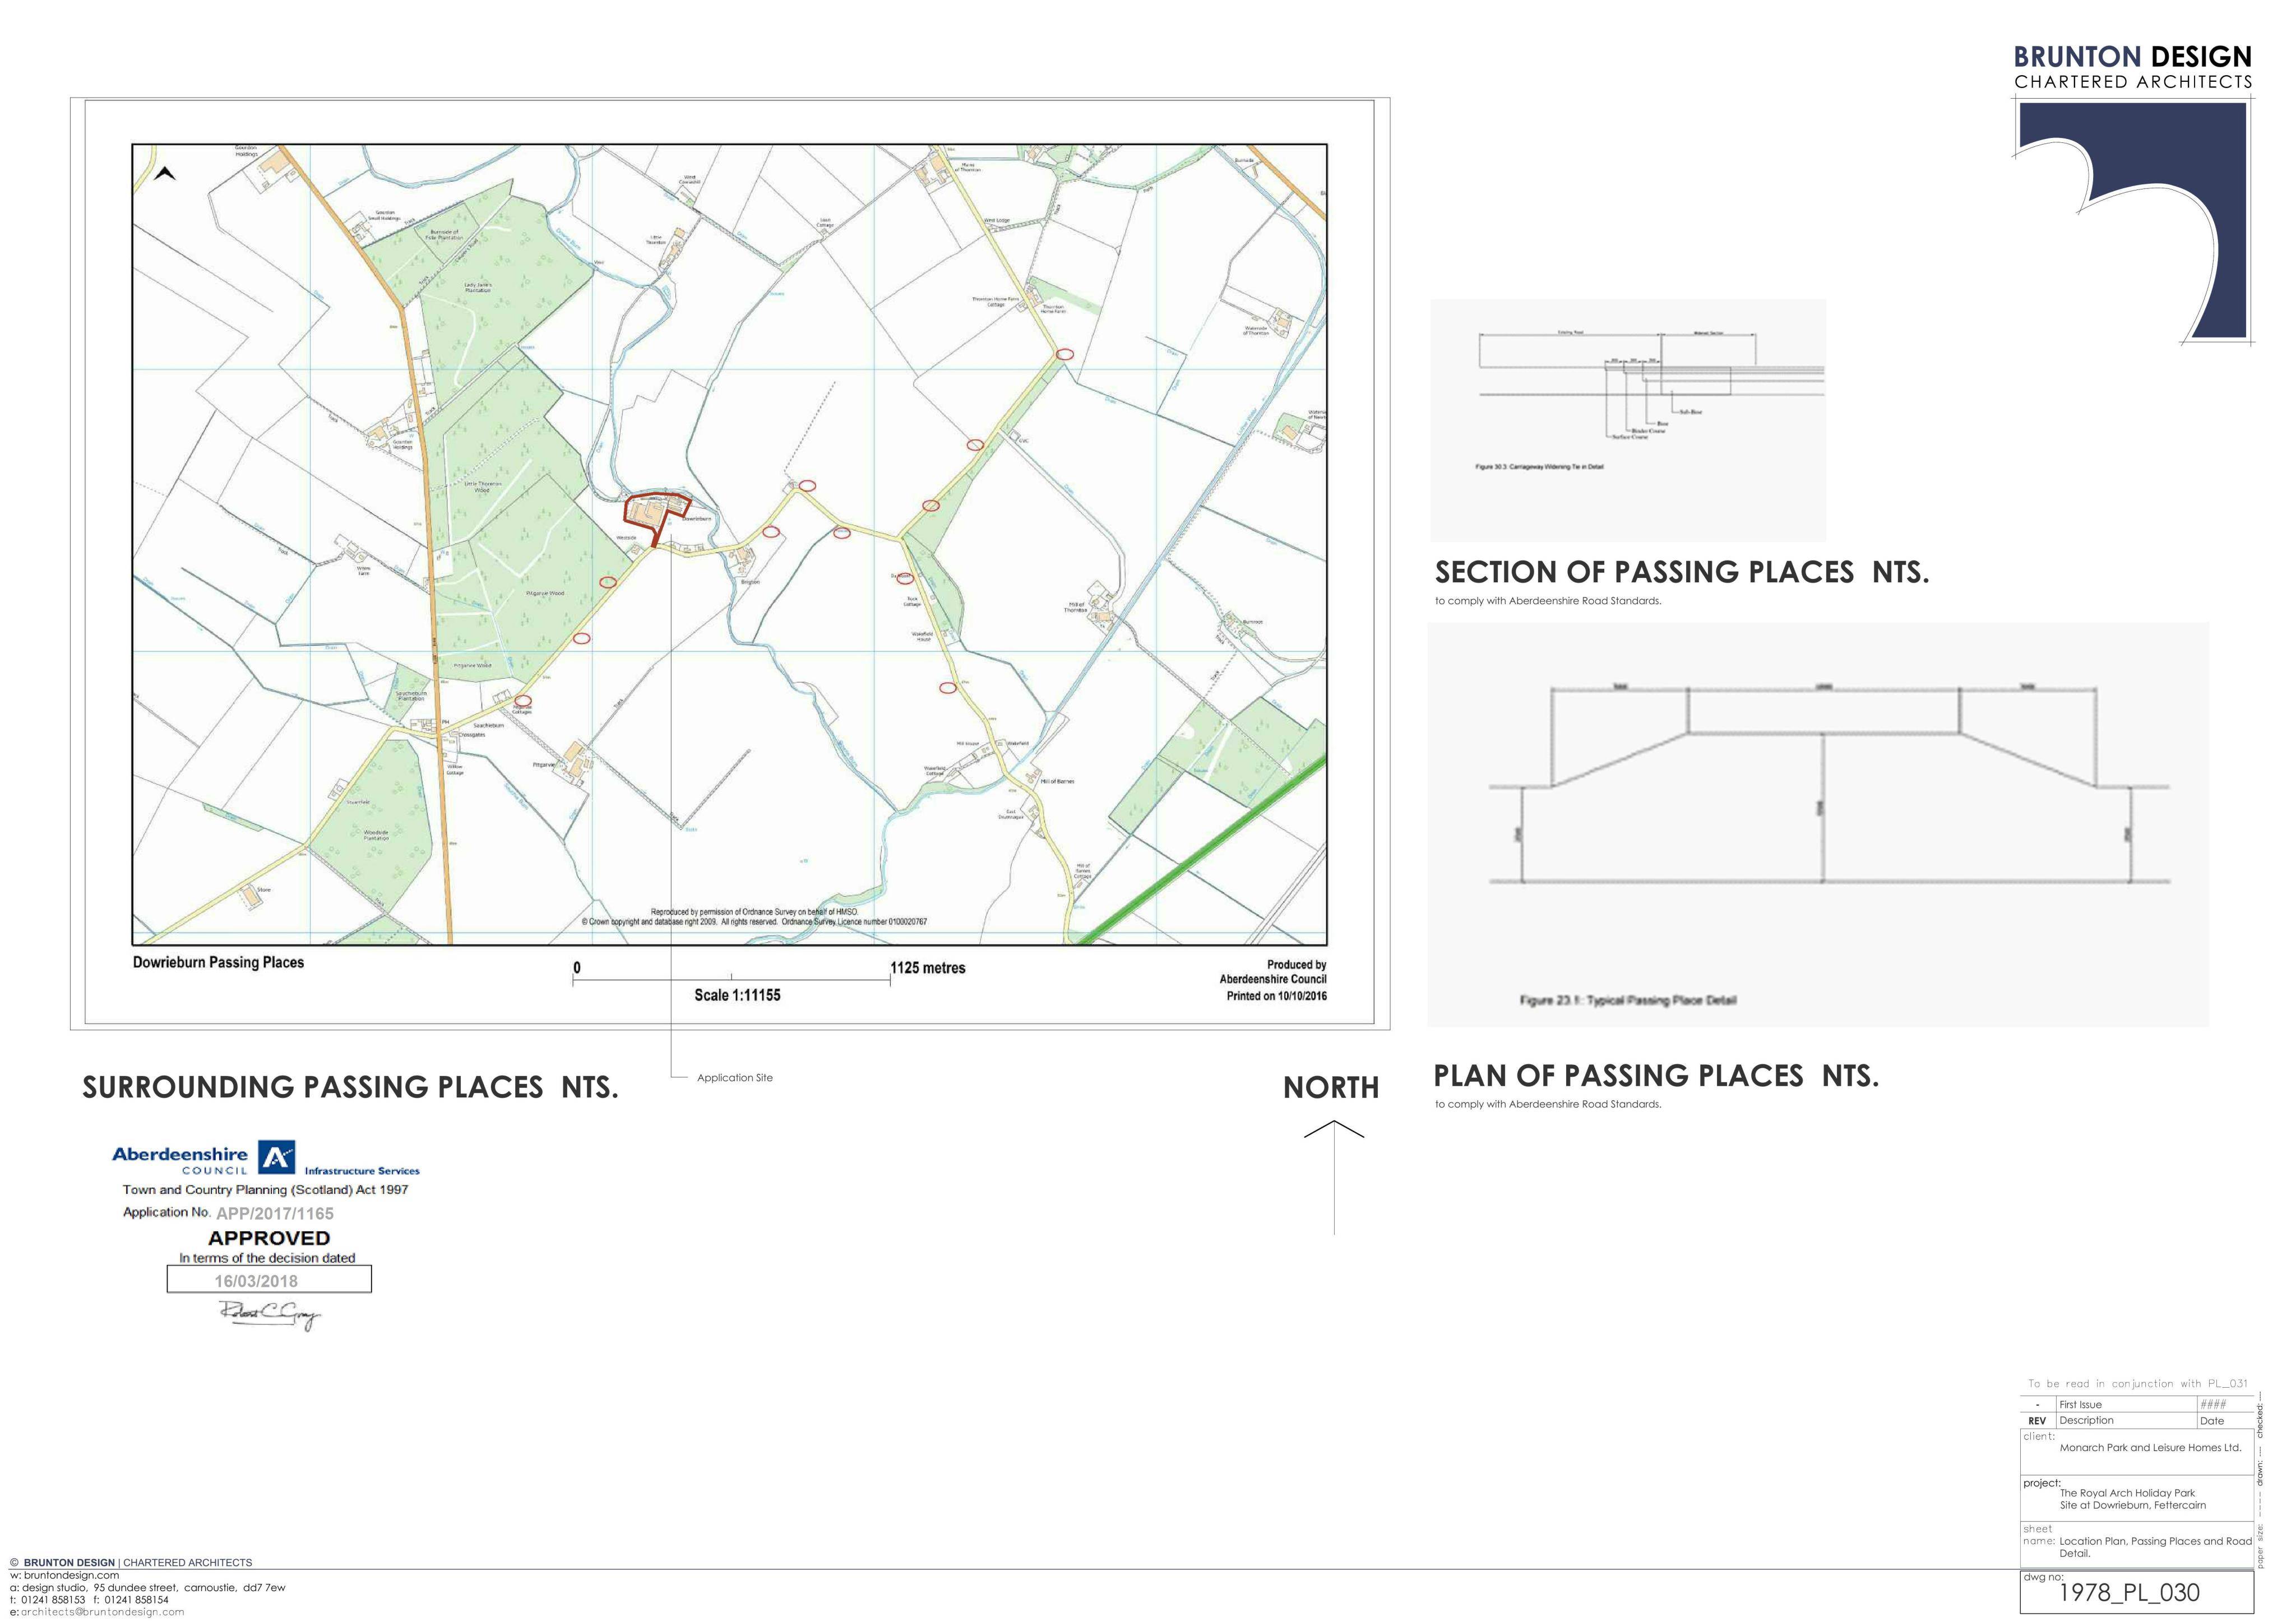2296x1622 pixels.
Task: Click the passing place plan diagram
Action: [x=1829, y=785]
